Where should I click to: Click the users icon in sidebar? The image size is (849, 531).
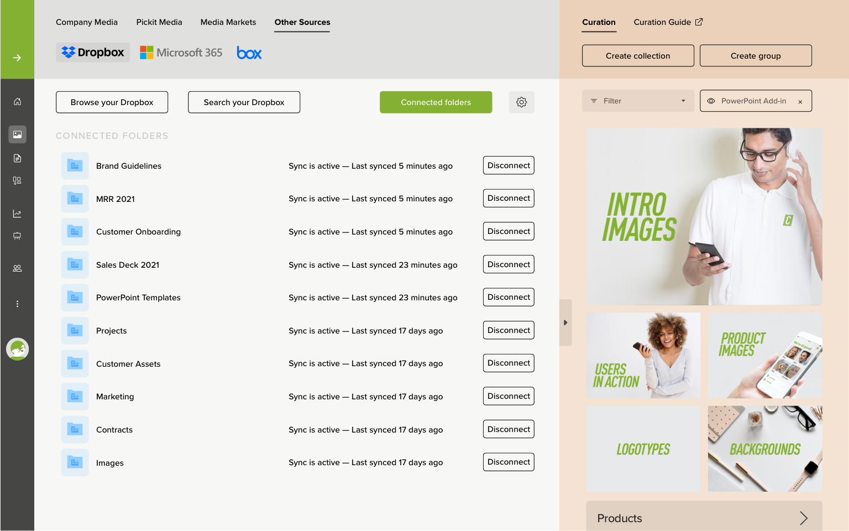coord(17,268)
